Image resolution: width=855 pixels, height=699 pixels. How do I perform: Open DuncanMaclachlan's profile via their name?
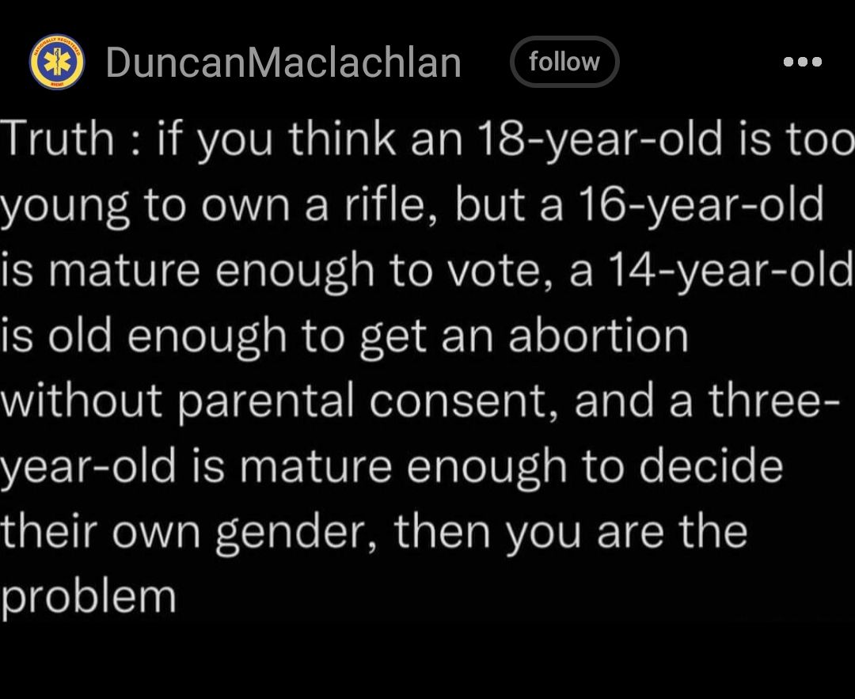point(282,62)
